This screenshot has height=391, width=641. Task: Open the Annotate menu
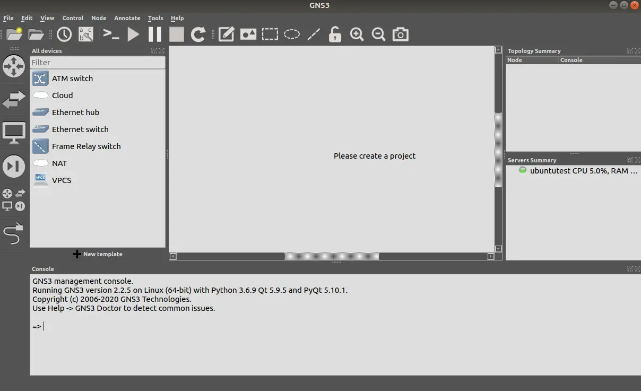pos(127,18)
